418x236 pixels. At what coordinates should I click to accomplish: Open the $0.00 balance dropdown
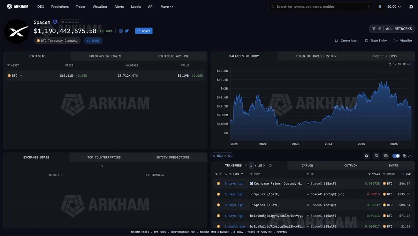point(394,7)
